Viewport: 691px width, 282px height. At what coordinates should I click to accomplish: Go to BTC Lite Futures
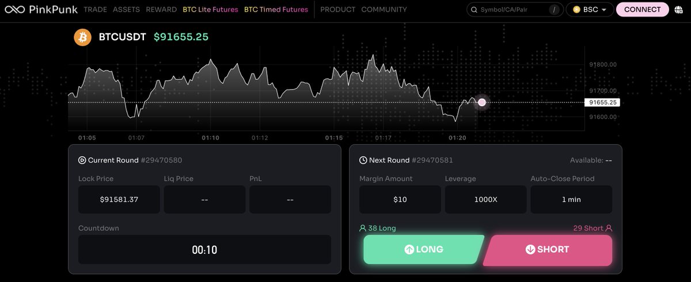click(210, 10)
